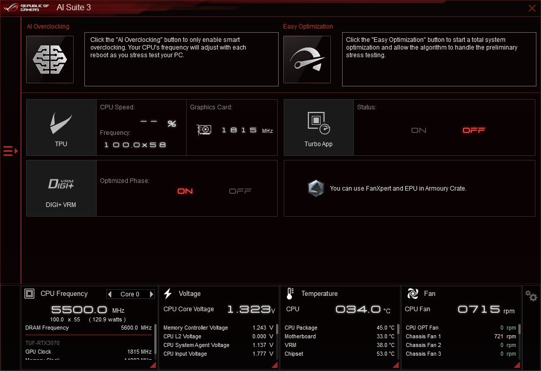Viewport: 541px width, 371px height.
Task: Select the GPU Clock row
Action: coord(88,352)
